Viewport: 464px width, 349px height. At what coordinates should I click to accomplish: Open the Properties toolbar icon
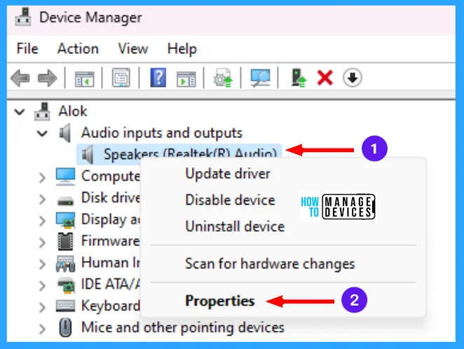coord(121,78)
